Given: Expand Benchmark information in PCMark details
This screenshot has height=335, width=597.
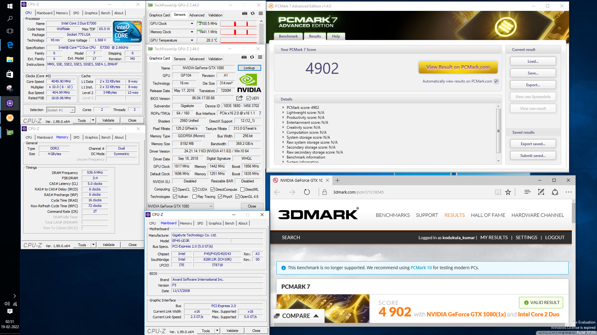Looking at the screenshot, I should 283,157.
